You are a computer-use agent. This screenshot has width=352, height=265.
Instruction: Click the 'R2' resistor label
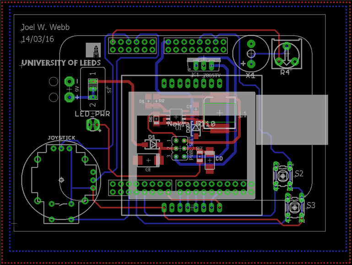[x=162, y=101]
